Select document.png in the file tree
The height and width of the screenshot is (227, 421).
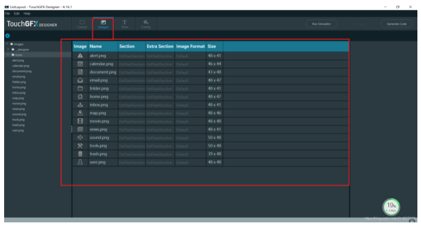point(22,71)
